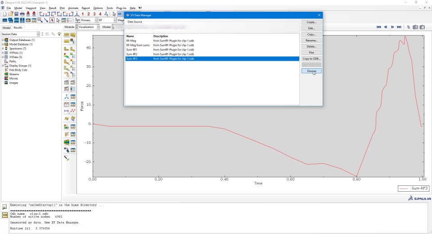Expand Output Databases tree node

pos(3,40)
